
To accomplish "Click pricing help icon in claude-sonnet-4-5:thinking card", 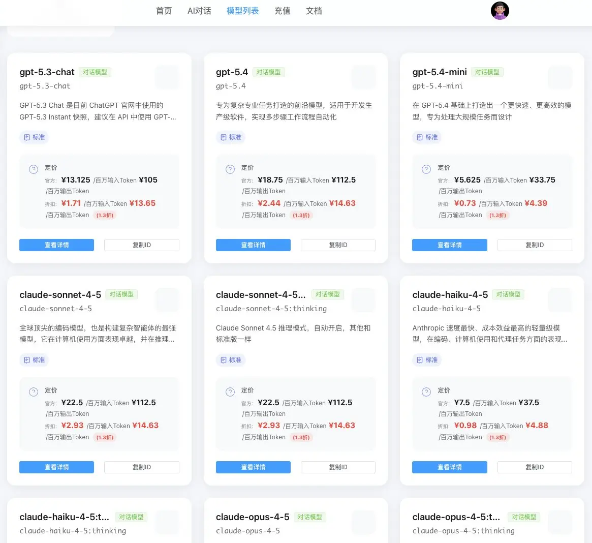I will point(230,392).
